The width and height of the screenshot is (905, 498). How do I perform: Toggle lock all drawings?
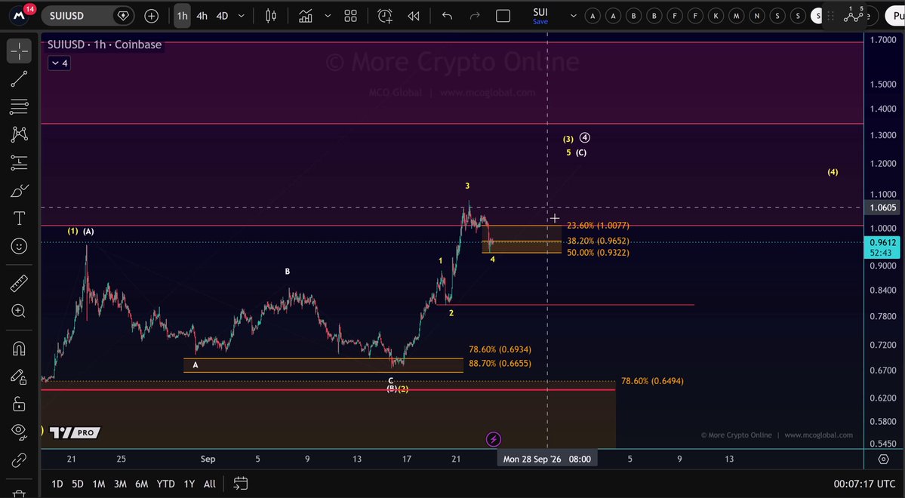(x=19, y=404)
